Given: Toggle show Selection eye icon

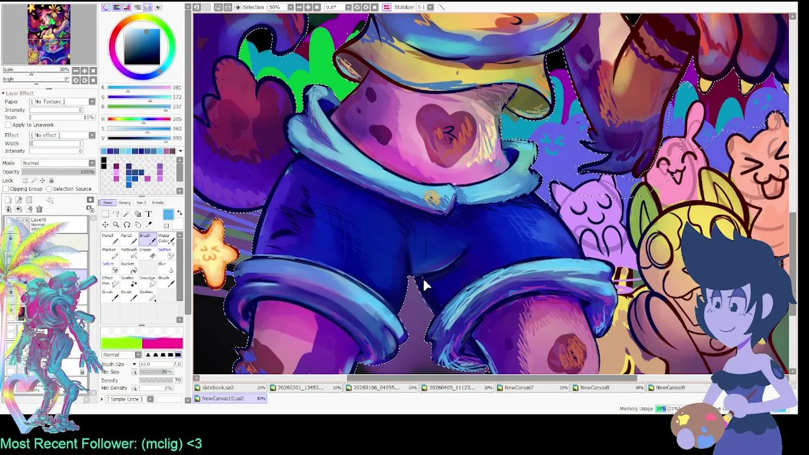Looking at the screenshot, I should [x=238, y=7].
